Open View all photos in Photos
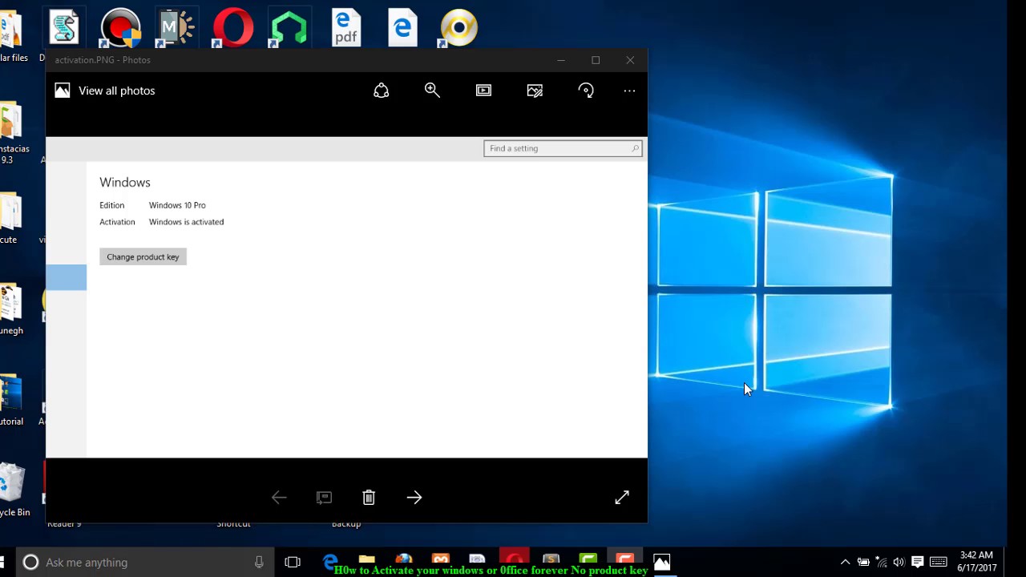The image size is (1026, 577). [105, 91]
